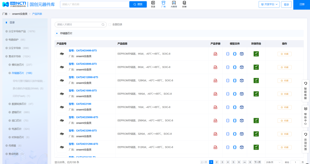Click schematic symbol icon for CAT24C16WI-GT3
Image resolution: width=310 pixels, height=164 pixels.
click(x=228, y=94)
